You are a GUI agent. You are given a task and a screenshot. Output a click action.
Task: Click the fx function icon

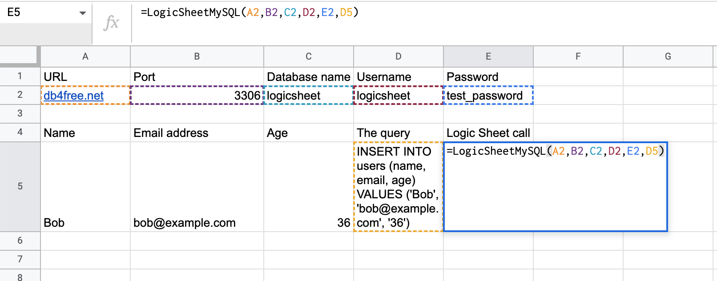(111, 22)
